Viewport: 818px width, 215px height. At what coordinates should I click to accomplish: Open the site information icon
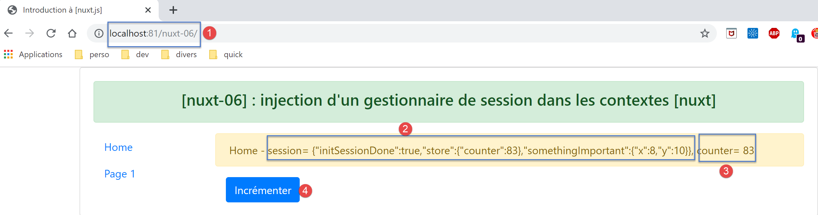point(99,34)
